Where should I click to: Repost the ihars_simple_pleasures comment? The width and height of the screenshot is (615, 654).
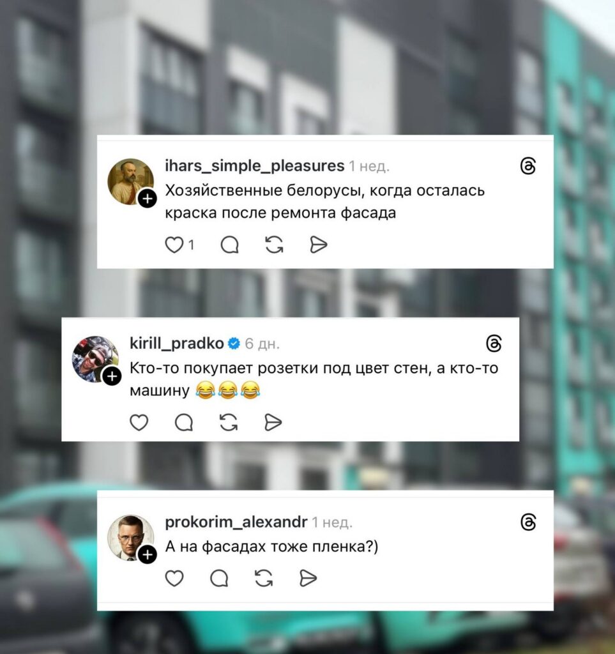[275, 245]
